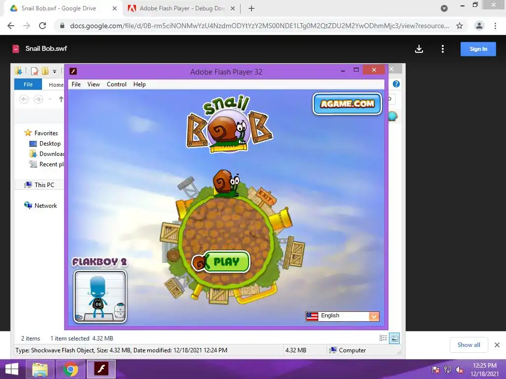Click Google Drive download icon
506x379 pixels.
pos(419,49)
